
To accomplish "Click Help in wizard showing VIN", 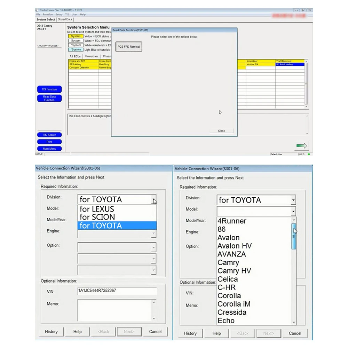I will point(78,332).
